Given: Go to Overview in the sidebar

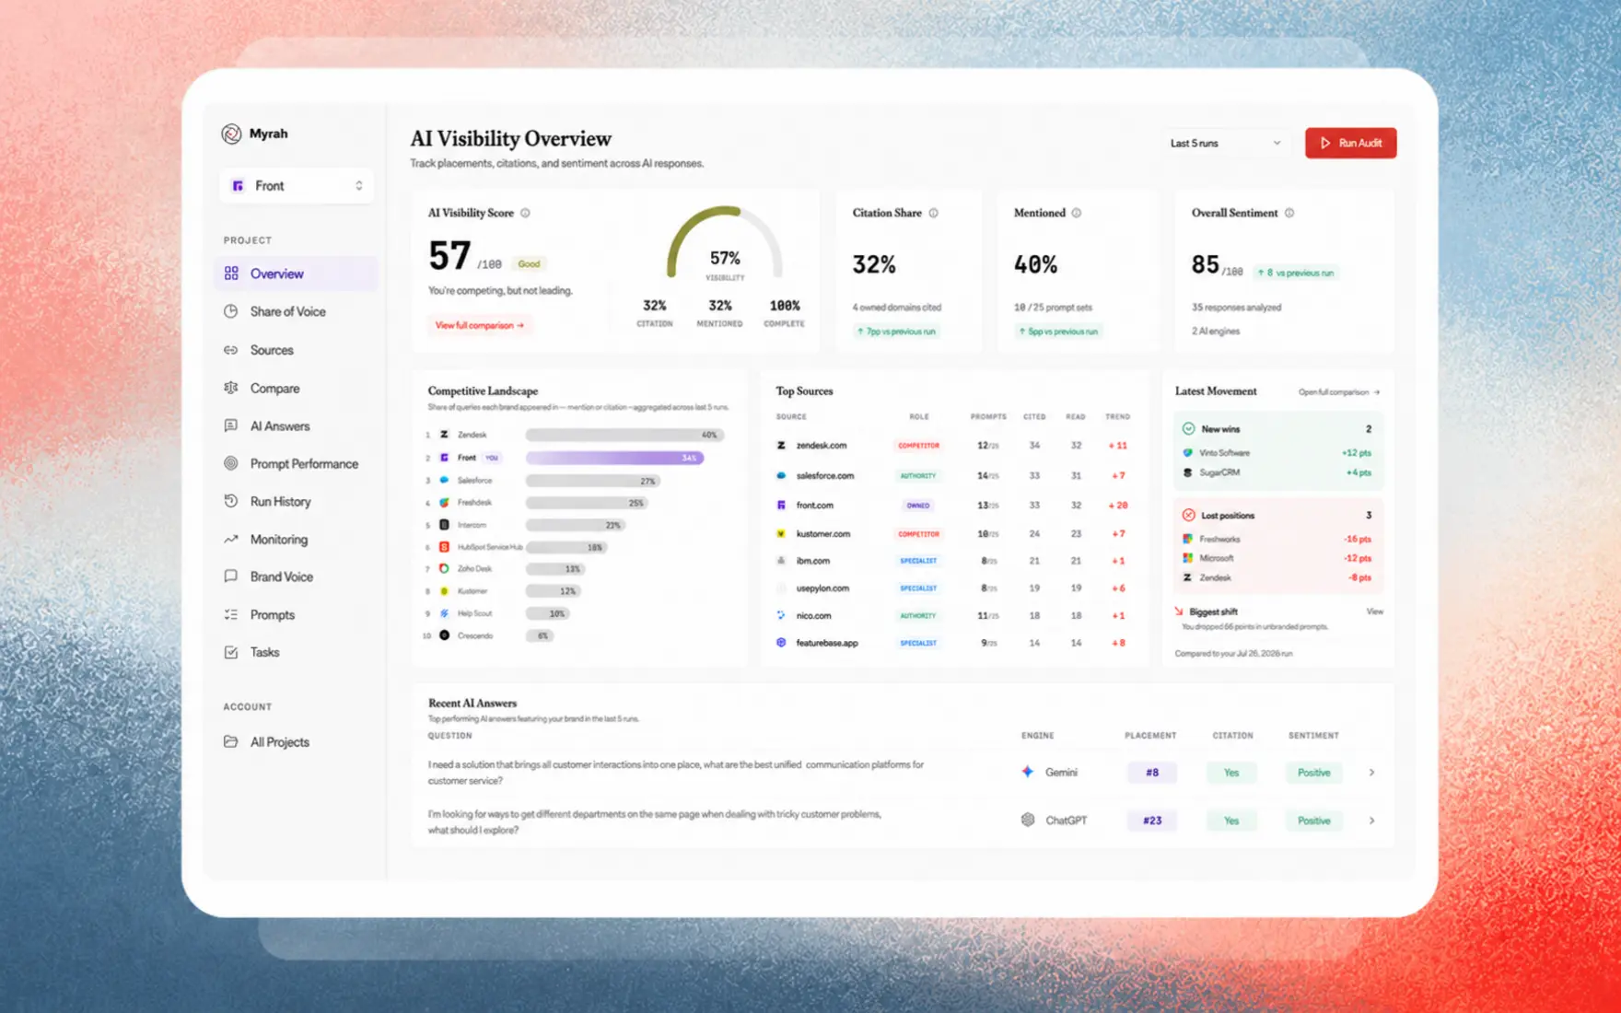Looking at the screenshot, I should (x=297, y=274).
